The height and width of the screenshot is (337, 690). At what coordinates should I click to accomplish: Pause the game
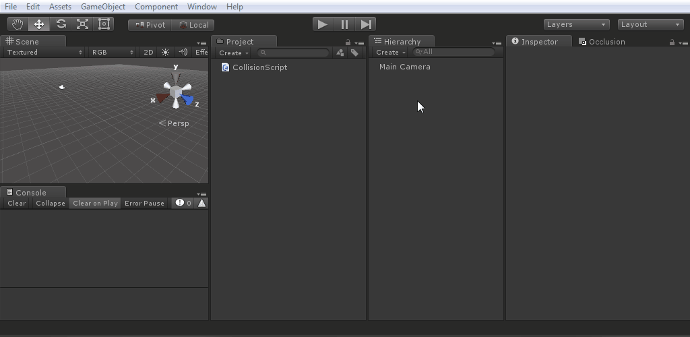pos(344,24)
